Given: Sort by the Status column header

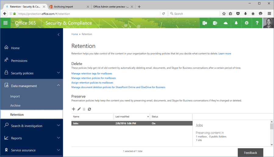Looking at the screenshot, I should [x=171, y=117].
